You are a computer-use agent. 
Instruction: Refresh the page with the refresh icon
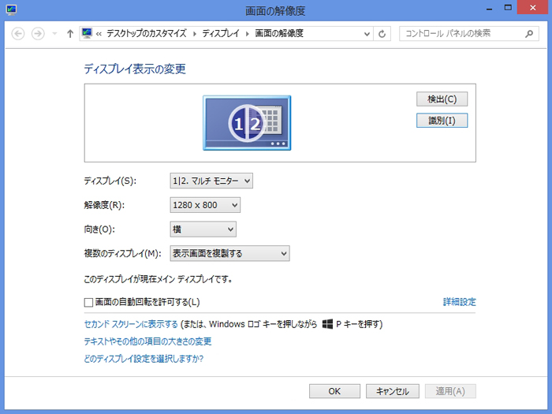382,34
